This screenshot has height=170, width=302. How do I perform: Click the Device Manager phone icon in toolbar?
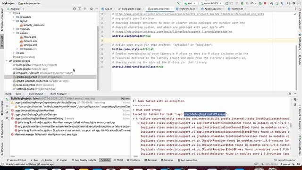coord(277,3)
